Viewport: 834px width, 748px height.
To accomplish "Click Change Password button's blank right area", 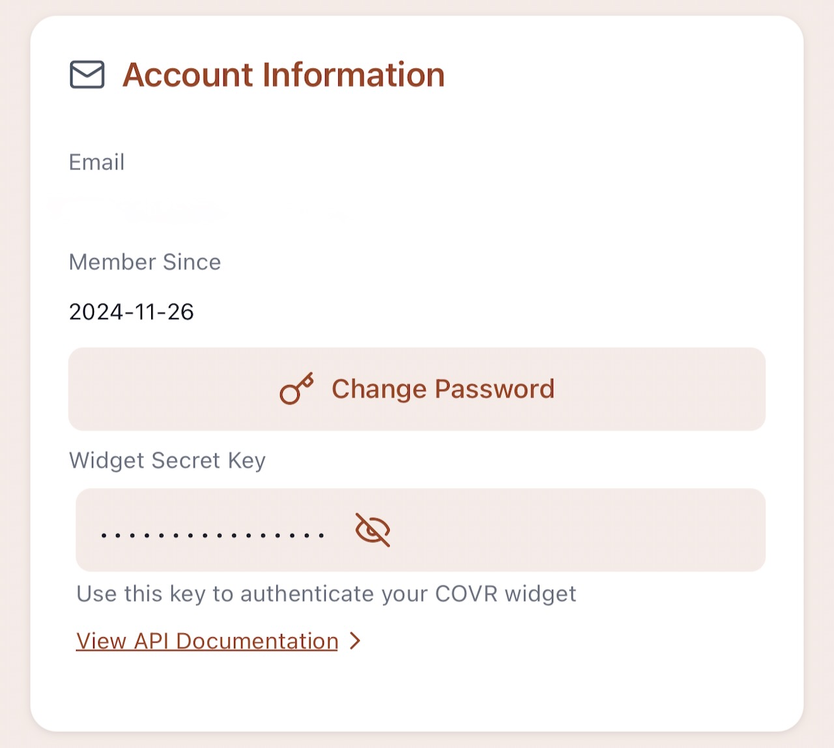I will coord(661,389).
